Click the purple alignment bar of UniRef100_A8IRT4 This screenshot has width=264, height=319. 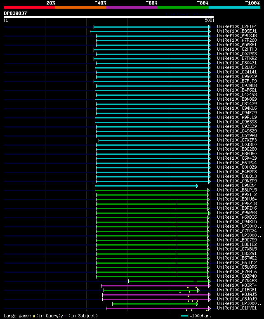[155, 286]
